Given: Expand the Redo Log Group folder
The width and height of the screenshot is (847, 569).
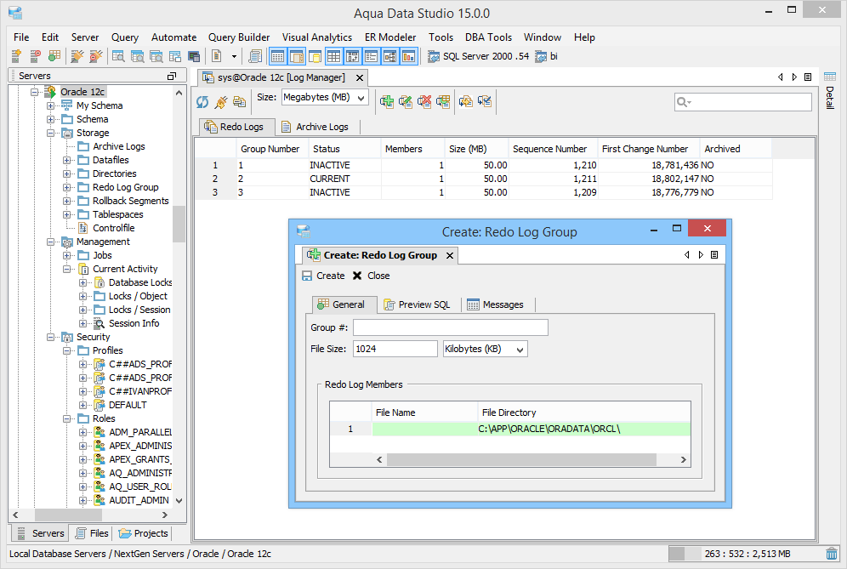Looking at the screenshot, I should coord(66,187).
